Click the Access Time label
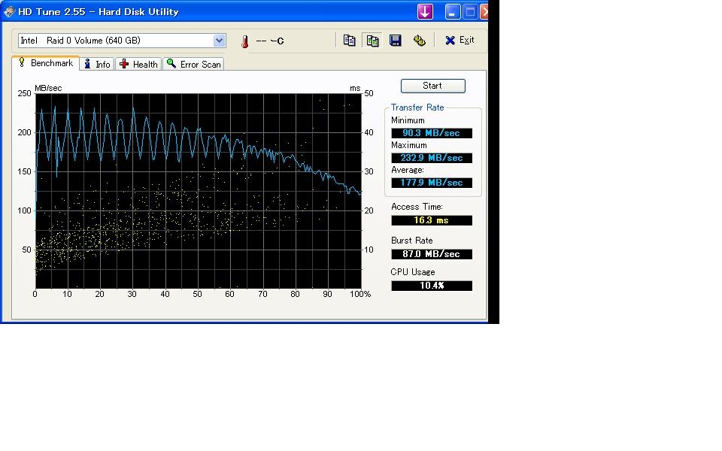Image resolution: width=722 pixels, height=451 pixels. (x=417, y=207)
